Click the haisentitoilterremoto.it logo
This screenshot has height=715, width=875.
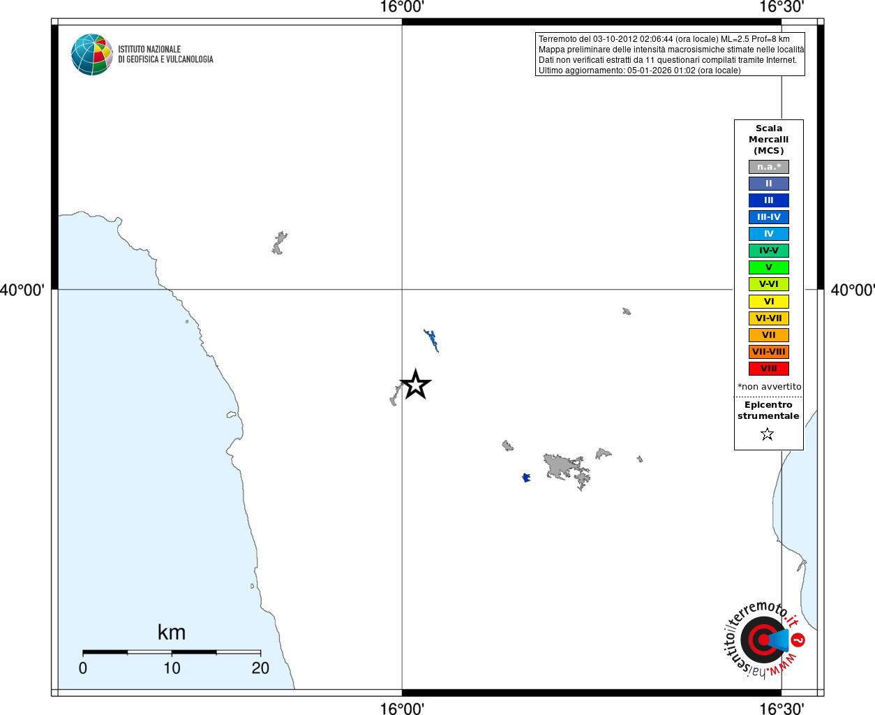[763, 640]
